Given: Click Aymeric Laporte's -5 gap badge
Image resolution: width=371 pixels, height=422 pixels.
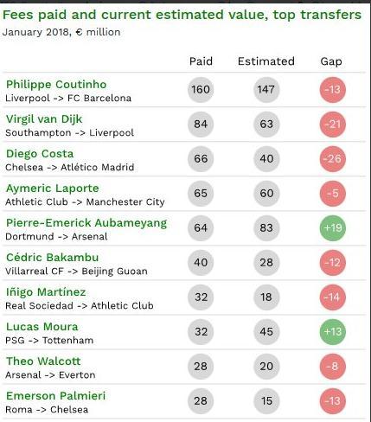Looking at the screenshot, I should click(x=333, y=194).
